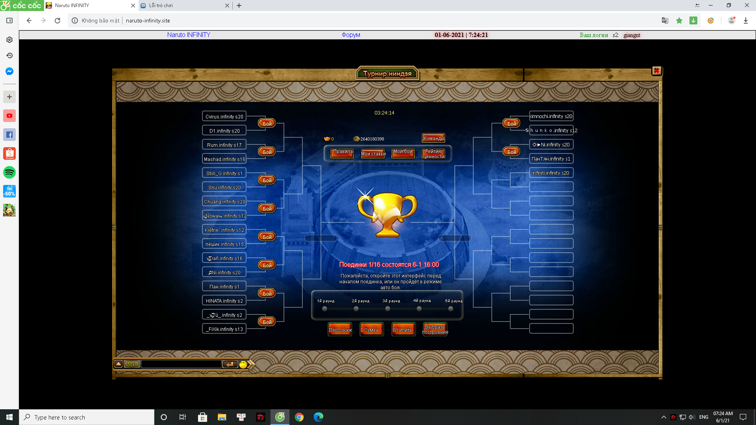
Task: Click Бой for kimnochi vs Shunko match
Action: tap(511, 123)
